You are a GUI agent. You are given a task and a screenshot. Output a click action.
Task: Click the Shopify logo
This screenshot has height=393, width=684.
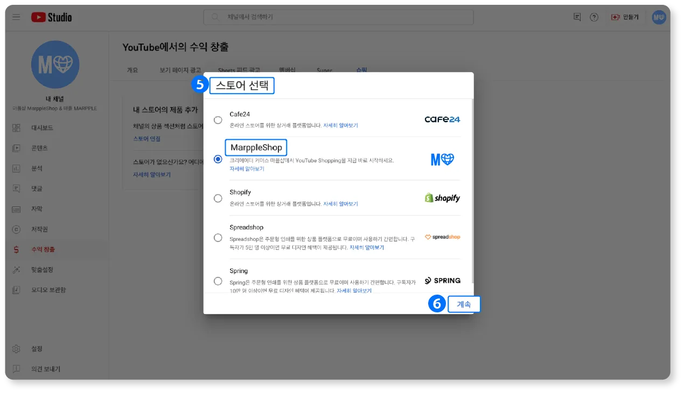point(442,198)
